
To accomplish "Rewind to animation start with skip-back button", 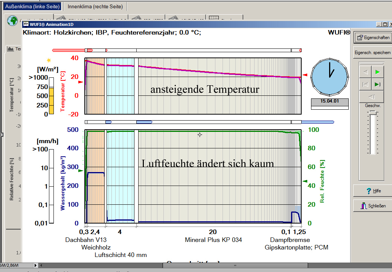I will pyautogui.click(x=365, y=84).
